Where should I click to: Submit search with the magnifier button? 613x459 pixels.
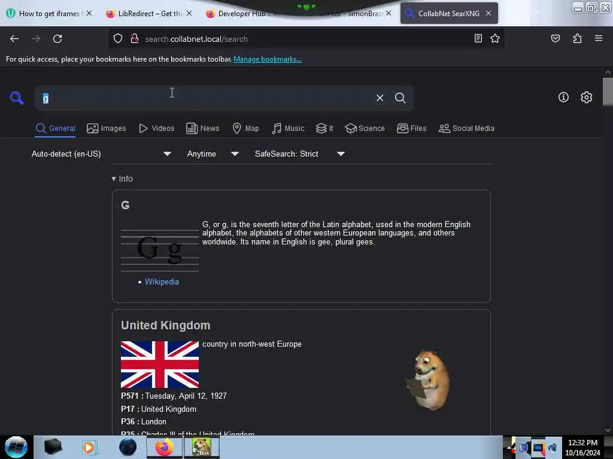click(x=400, y=98)
